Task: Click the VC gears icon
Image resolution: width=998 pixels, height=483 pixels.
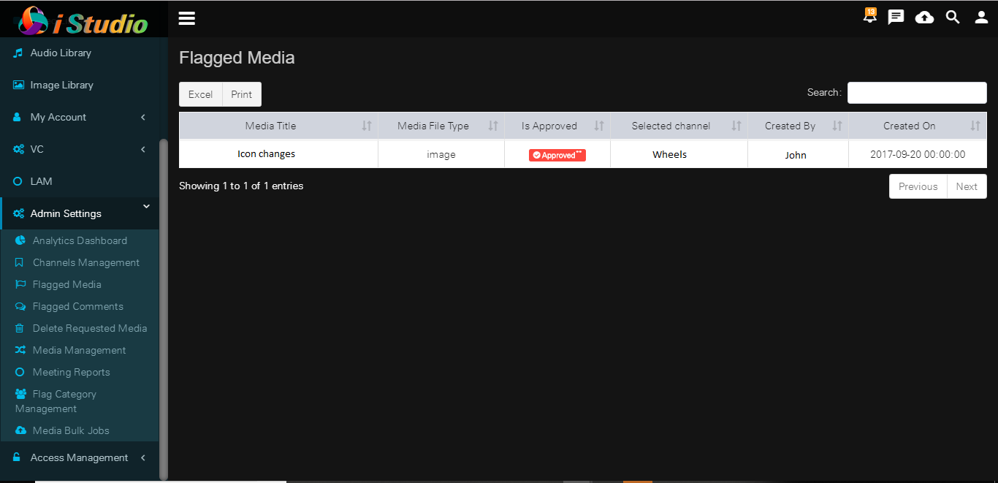Action: pyautogui.click(x=19, y=149)
